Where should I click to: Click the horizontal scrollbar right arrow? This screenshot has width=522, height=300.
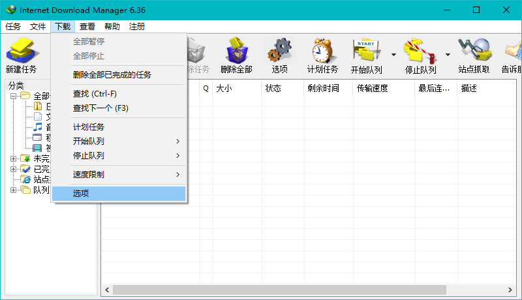coord(510,290)
